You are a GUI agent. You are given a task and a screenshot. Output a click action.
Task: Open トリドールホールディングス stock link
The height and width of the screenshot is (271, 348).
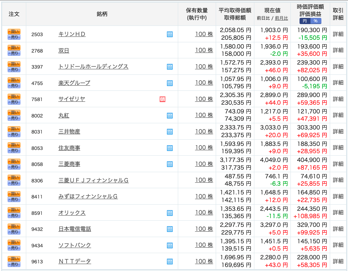click(93, 67)
